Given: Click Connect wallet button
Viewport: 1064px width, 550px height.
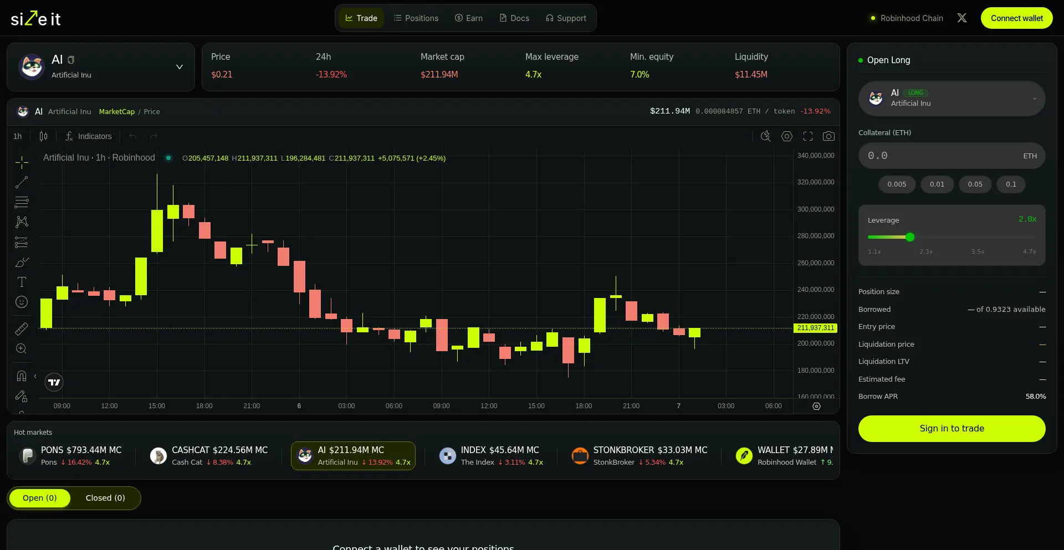Looking at the screenshot, I should (x=1017, y=18).
